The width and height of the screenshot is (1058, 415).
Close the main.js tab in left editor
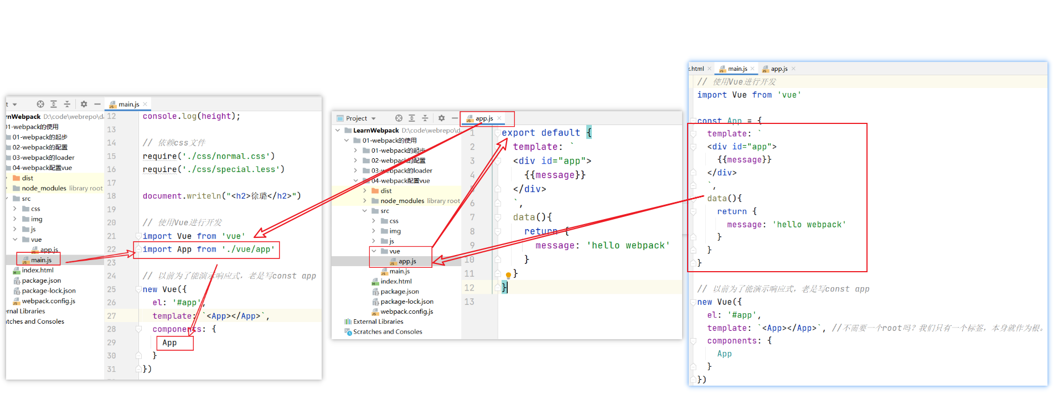(x=145, y=104)
